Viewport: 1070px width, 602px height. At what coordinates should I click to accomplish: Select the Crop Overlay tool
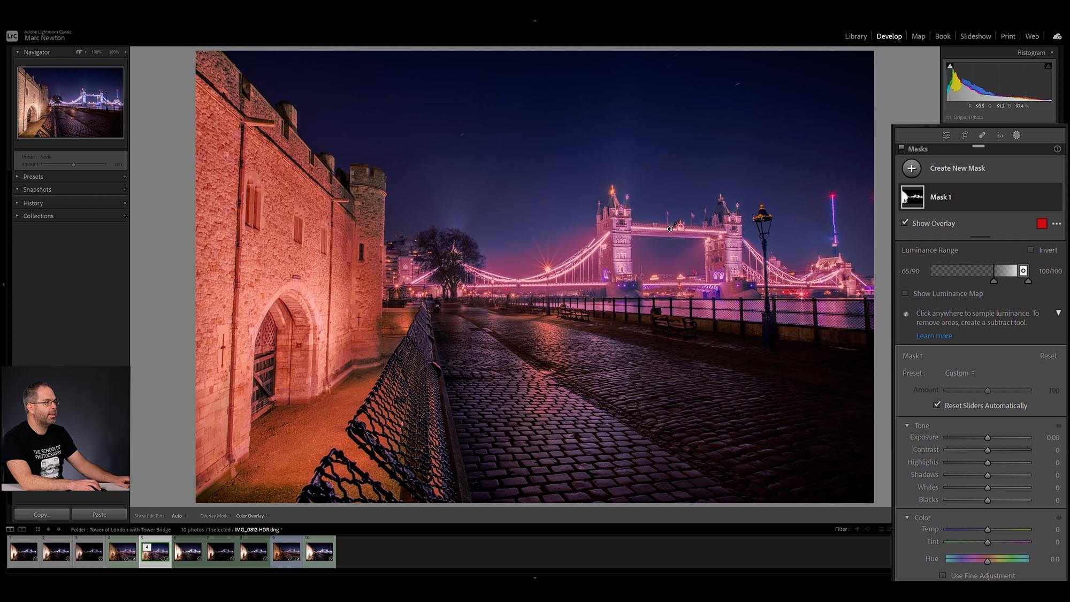coord(965,135)
